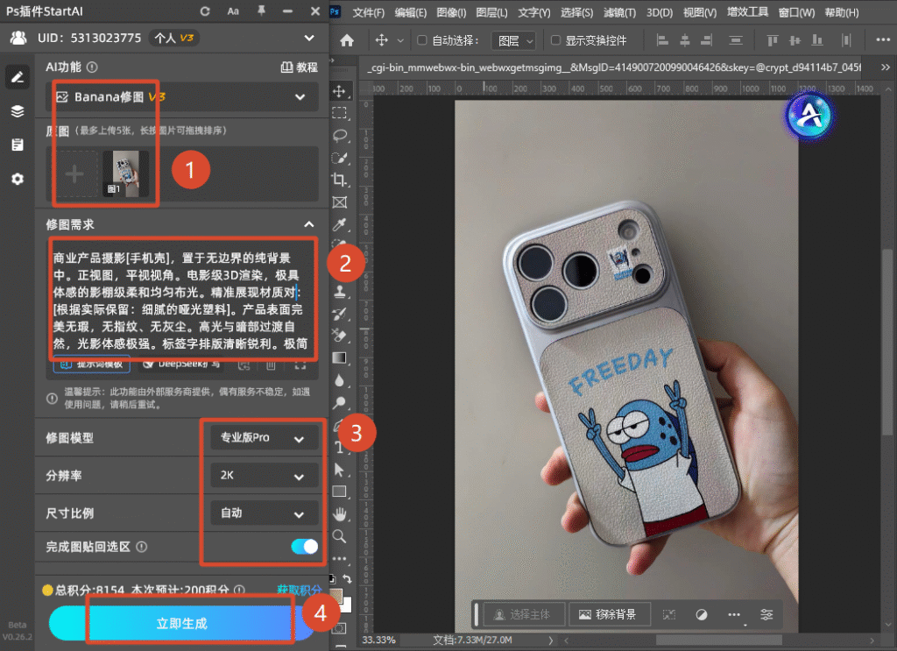Open the 分辨率 2K dropdown
Viewport: 897px width, 651px height.
pyautogui.click(x=264, y=476)
